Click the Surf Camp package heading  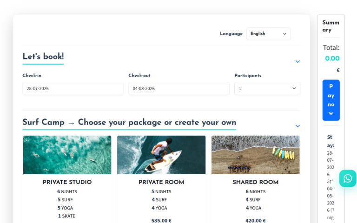[129, 123]
